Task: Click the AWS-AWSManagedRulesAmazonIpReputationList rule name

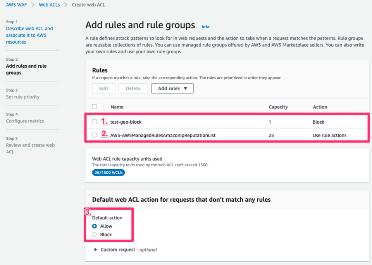Action: pyautogui.click(x=163, y=135)
